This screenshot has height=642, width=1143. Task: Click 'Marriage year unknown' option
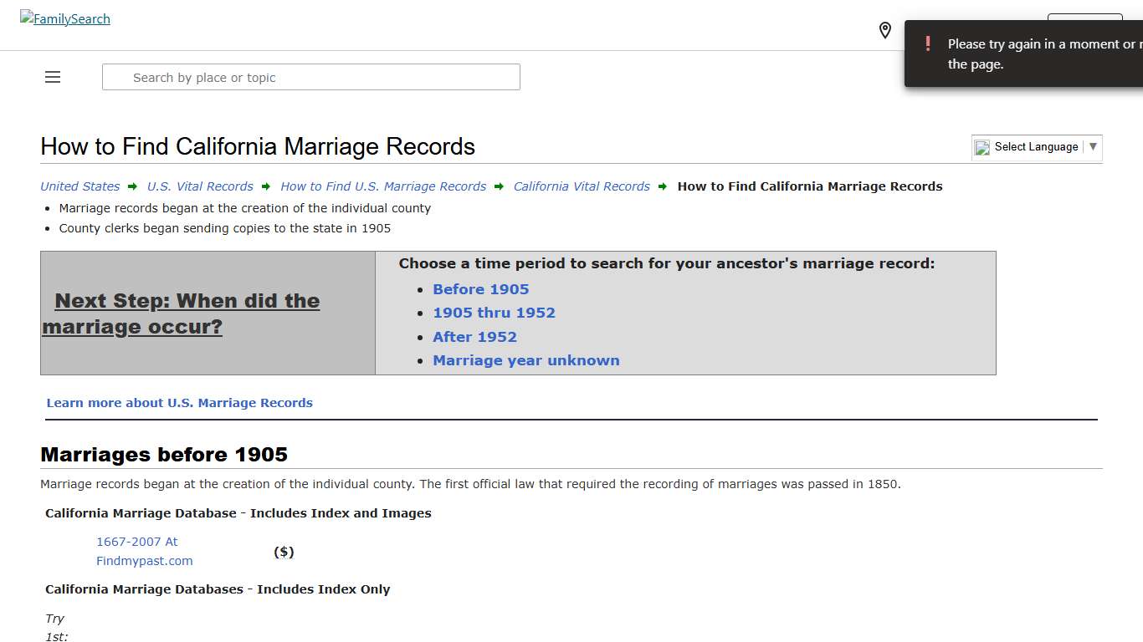[x=525, y=360]
